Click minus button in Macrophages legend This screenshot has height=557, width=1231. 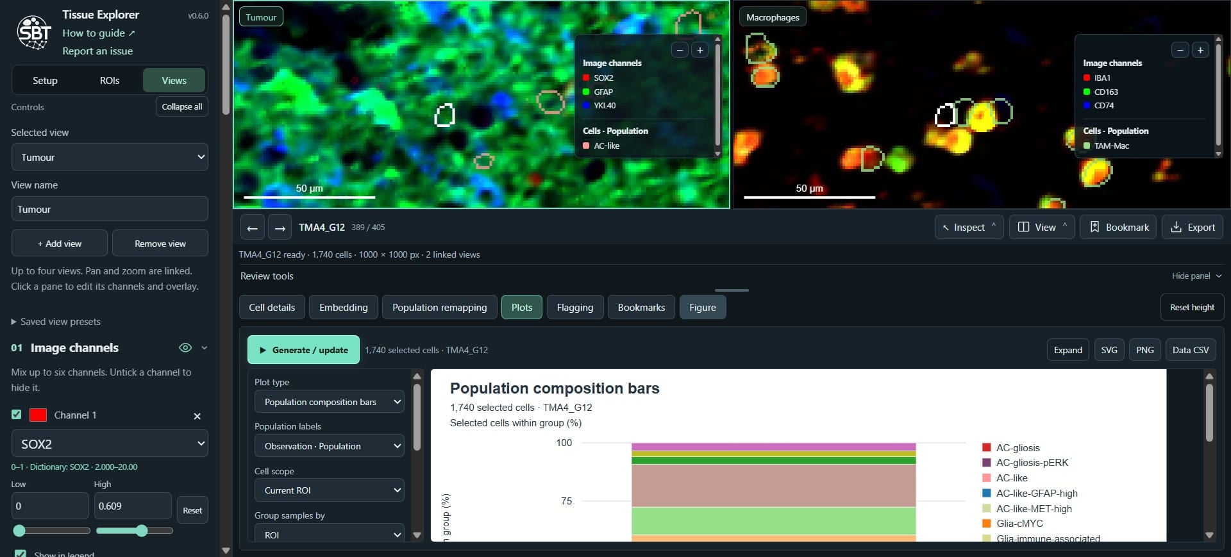1180,50
